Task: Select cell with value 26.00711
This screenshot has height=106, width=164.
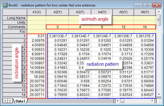Action: 37,95
